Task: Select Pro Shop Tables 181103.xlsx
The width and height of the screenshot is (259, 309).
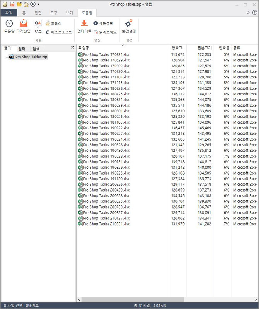Action: tap(106, 122)
